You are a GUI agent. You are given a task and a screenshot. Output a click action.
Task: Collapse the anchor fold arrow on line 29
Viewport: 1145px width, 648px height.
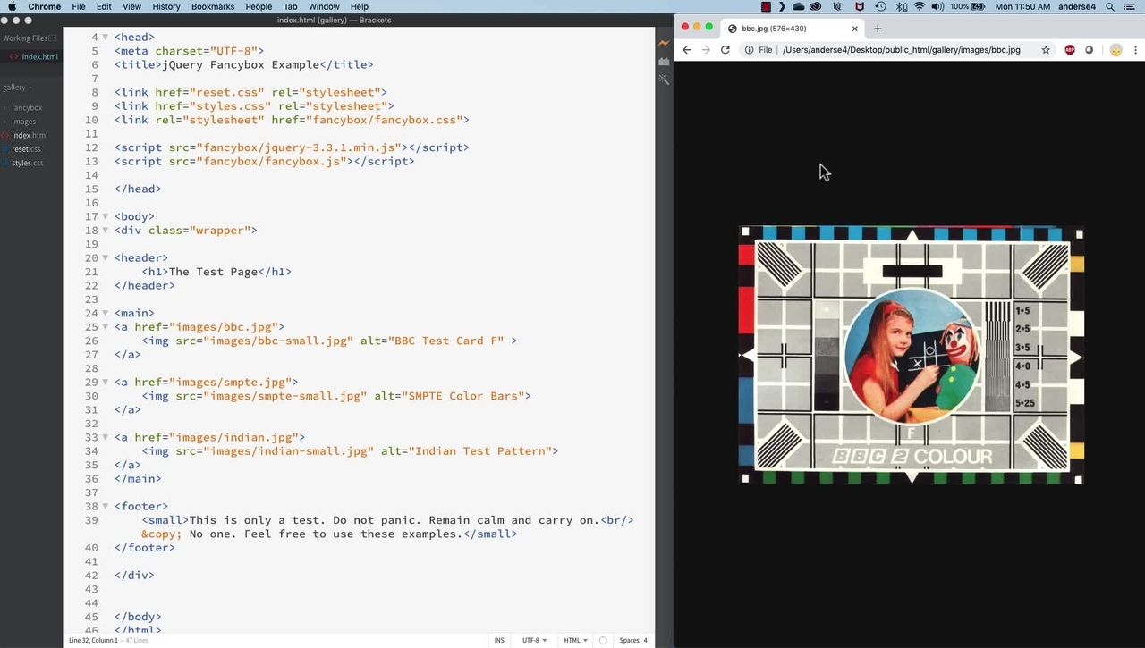pos(106,382)
